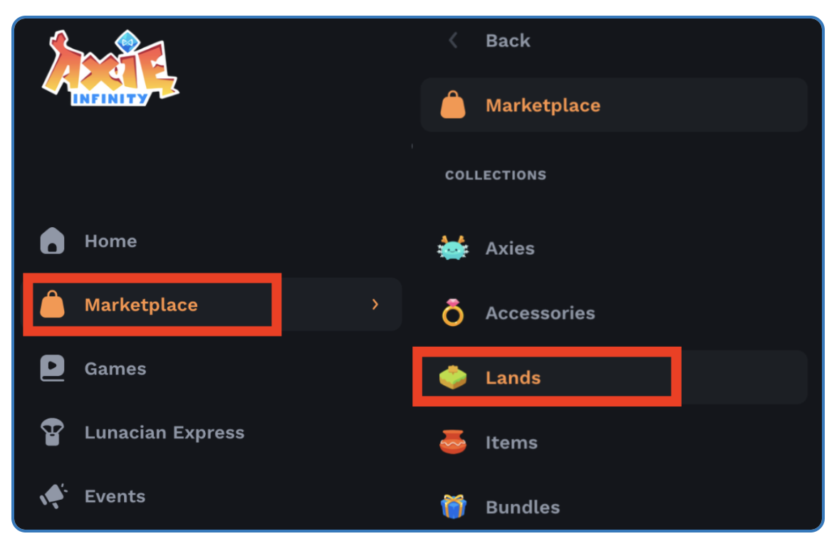839x551 pixels.
Task: Go to Events in the sidebar
Action: coord(115,496)
